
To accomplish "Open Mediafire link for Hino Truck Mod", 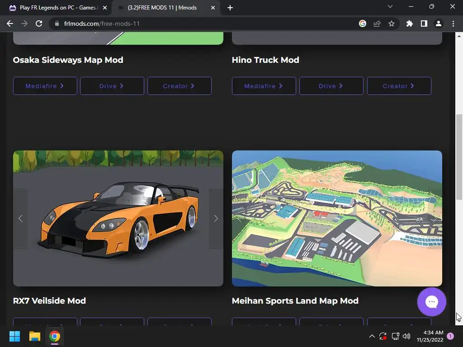I will [264, 86].
